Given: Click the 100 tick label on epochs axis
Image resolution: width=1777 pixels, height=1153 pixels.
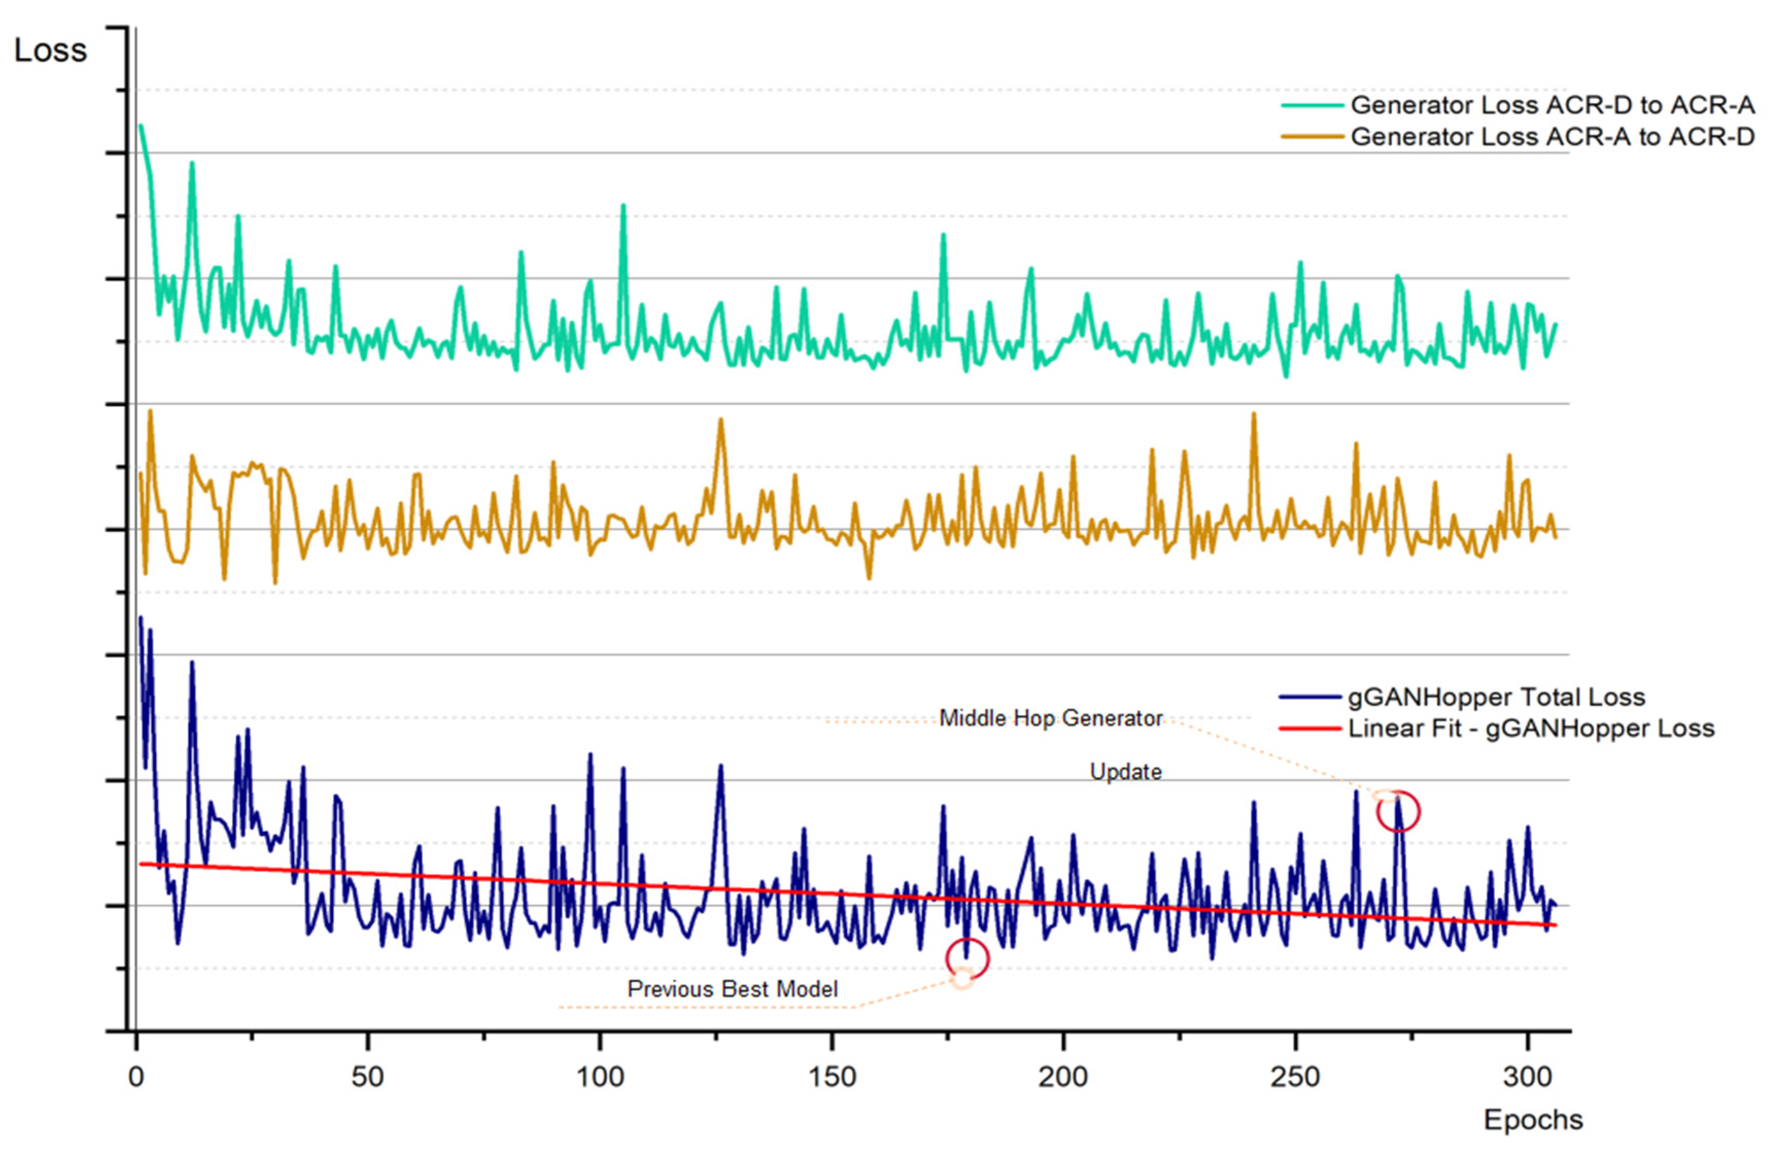Looking at the screenshot, I should point(600,1077).
